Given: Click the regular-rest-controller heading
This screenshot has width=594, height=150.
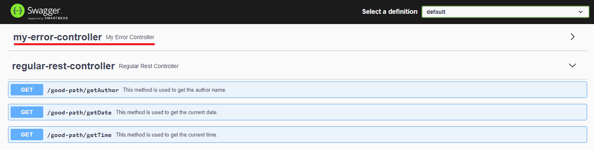Looking at the screenshot, I should point(63,66).
